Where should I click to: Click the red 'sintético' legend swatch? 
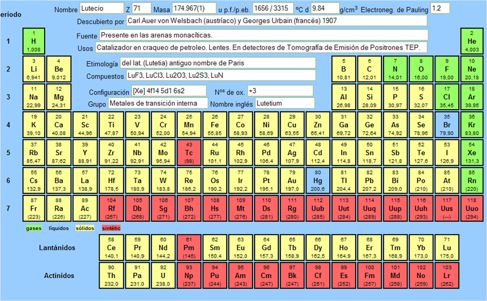click(111, 228)
